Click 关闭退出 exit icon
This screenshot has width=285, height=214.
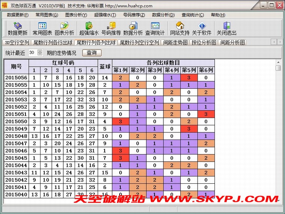tap(226, 28)
